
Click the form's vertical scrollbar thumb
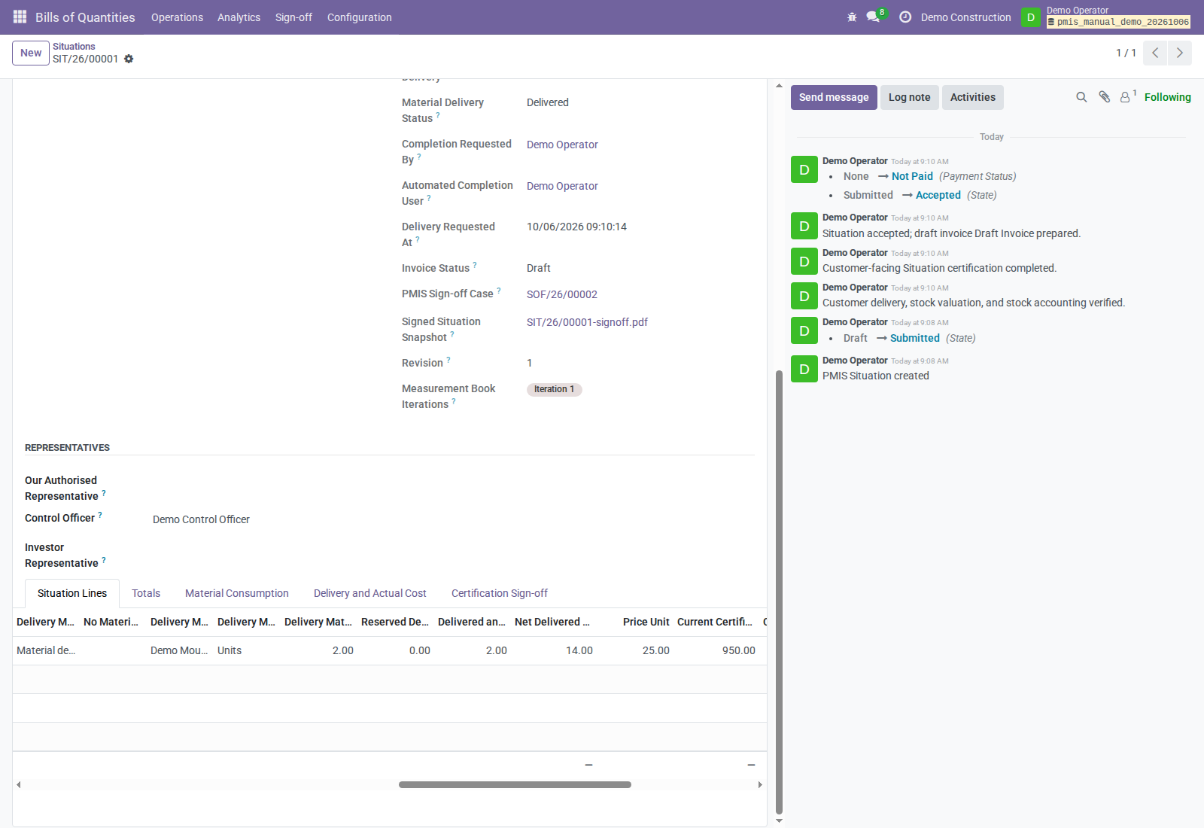(x=779, y=592)
